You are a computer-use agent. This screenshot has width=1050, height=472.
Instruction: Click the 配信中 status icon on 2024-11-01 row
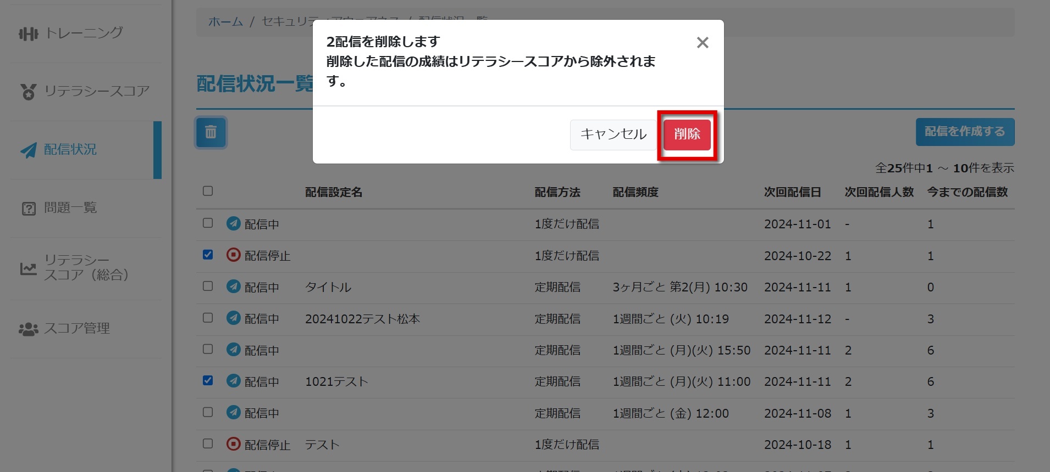tap(234, 223)
